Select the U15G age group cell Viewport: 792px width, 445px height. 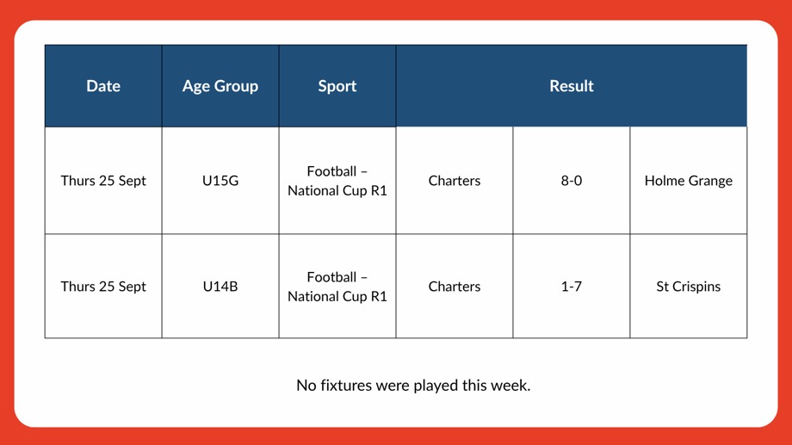(x=220, y=181)
